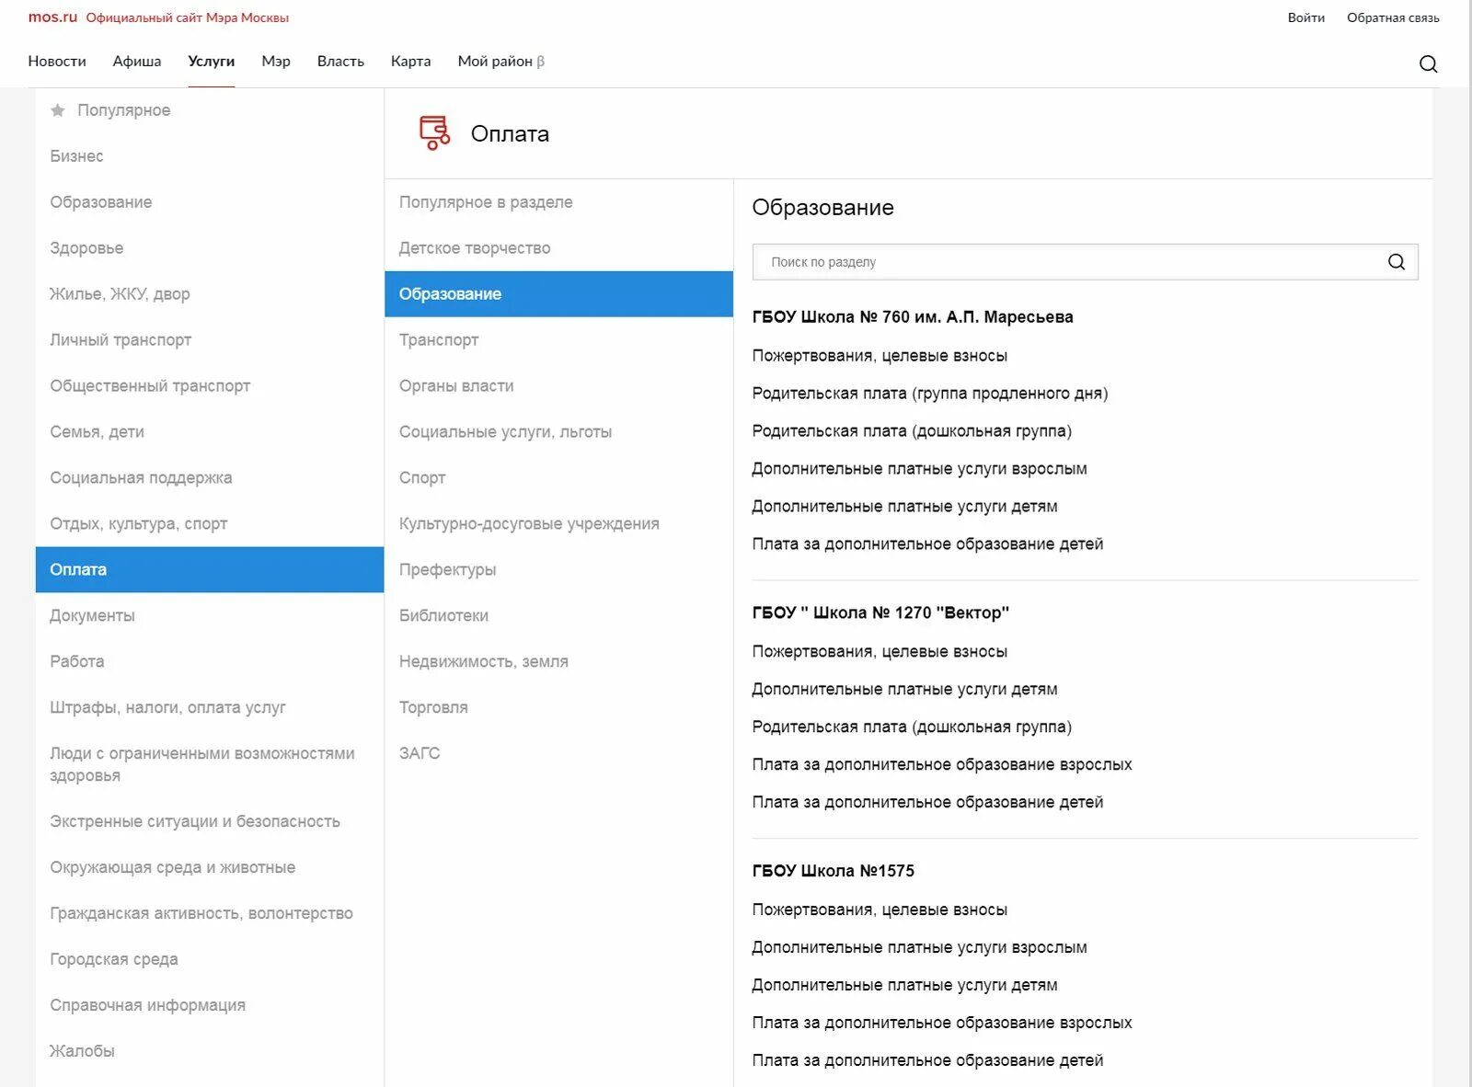Select Семья, дети category
This screenshot has width=1472, height=1087.
[x=210, y=432]
